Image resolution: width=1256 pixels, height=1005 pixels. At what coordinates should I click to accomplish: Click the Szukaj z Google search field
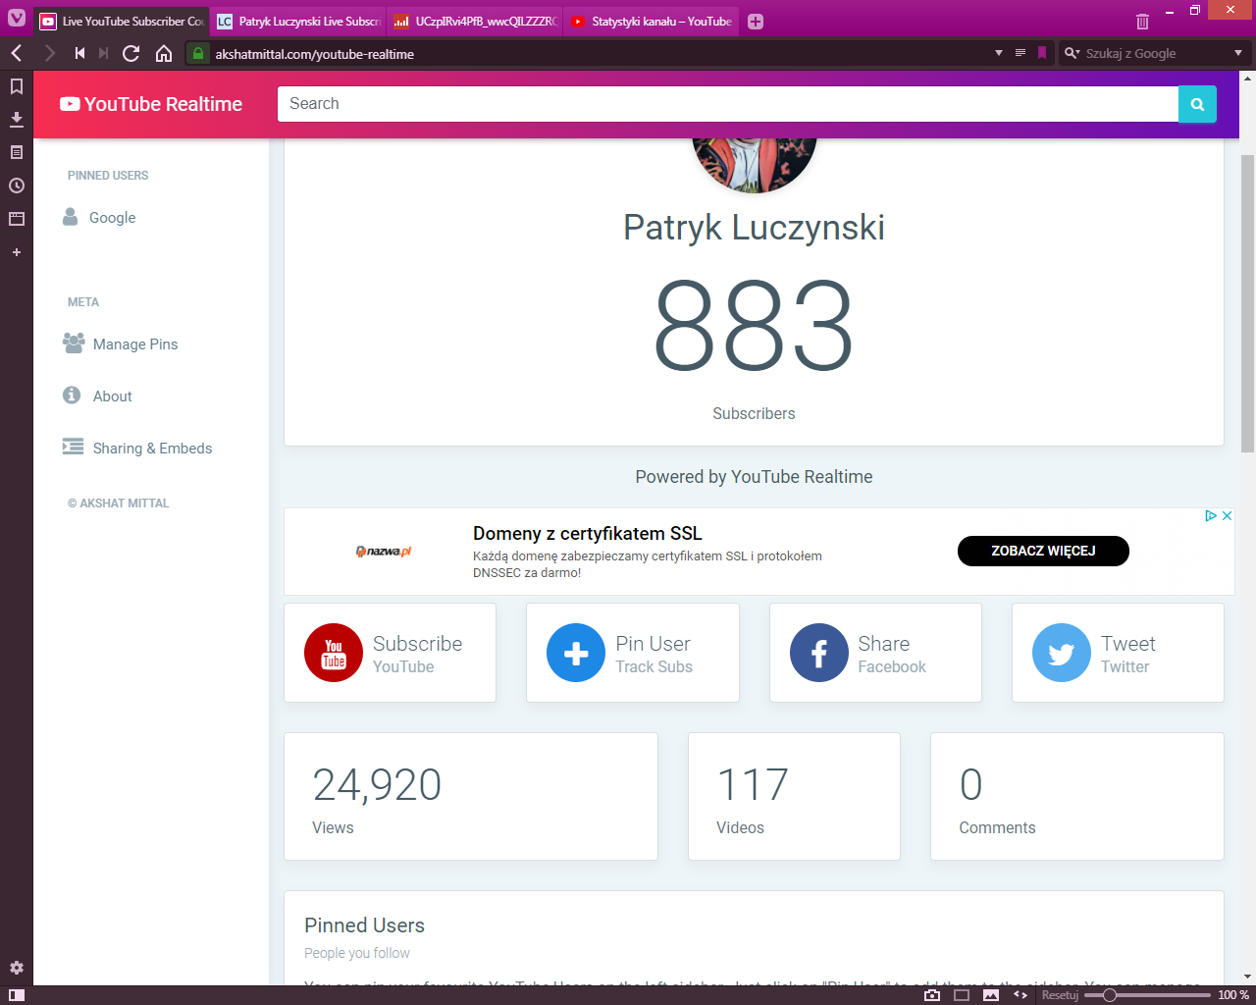tap(1154, 53)
